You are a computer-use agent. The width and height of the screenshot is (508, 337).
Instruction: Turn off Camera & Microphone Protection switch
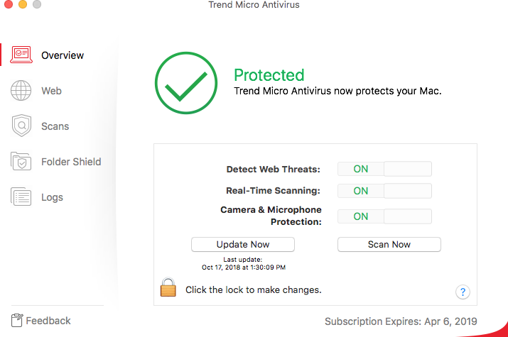pyautogui.click(x=384, y=216)
